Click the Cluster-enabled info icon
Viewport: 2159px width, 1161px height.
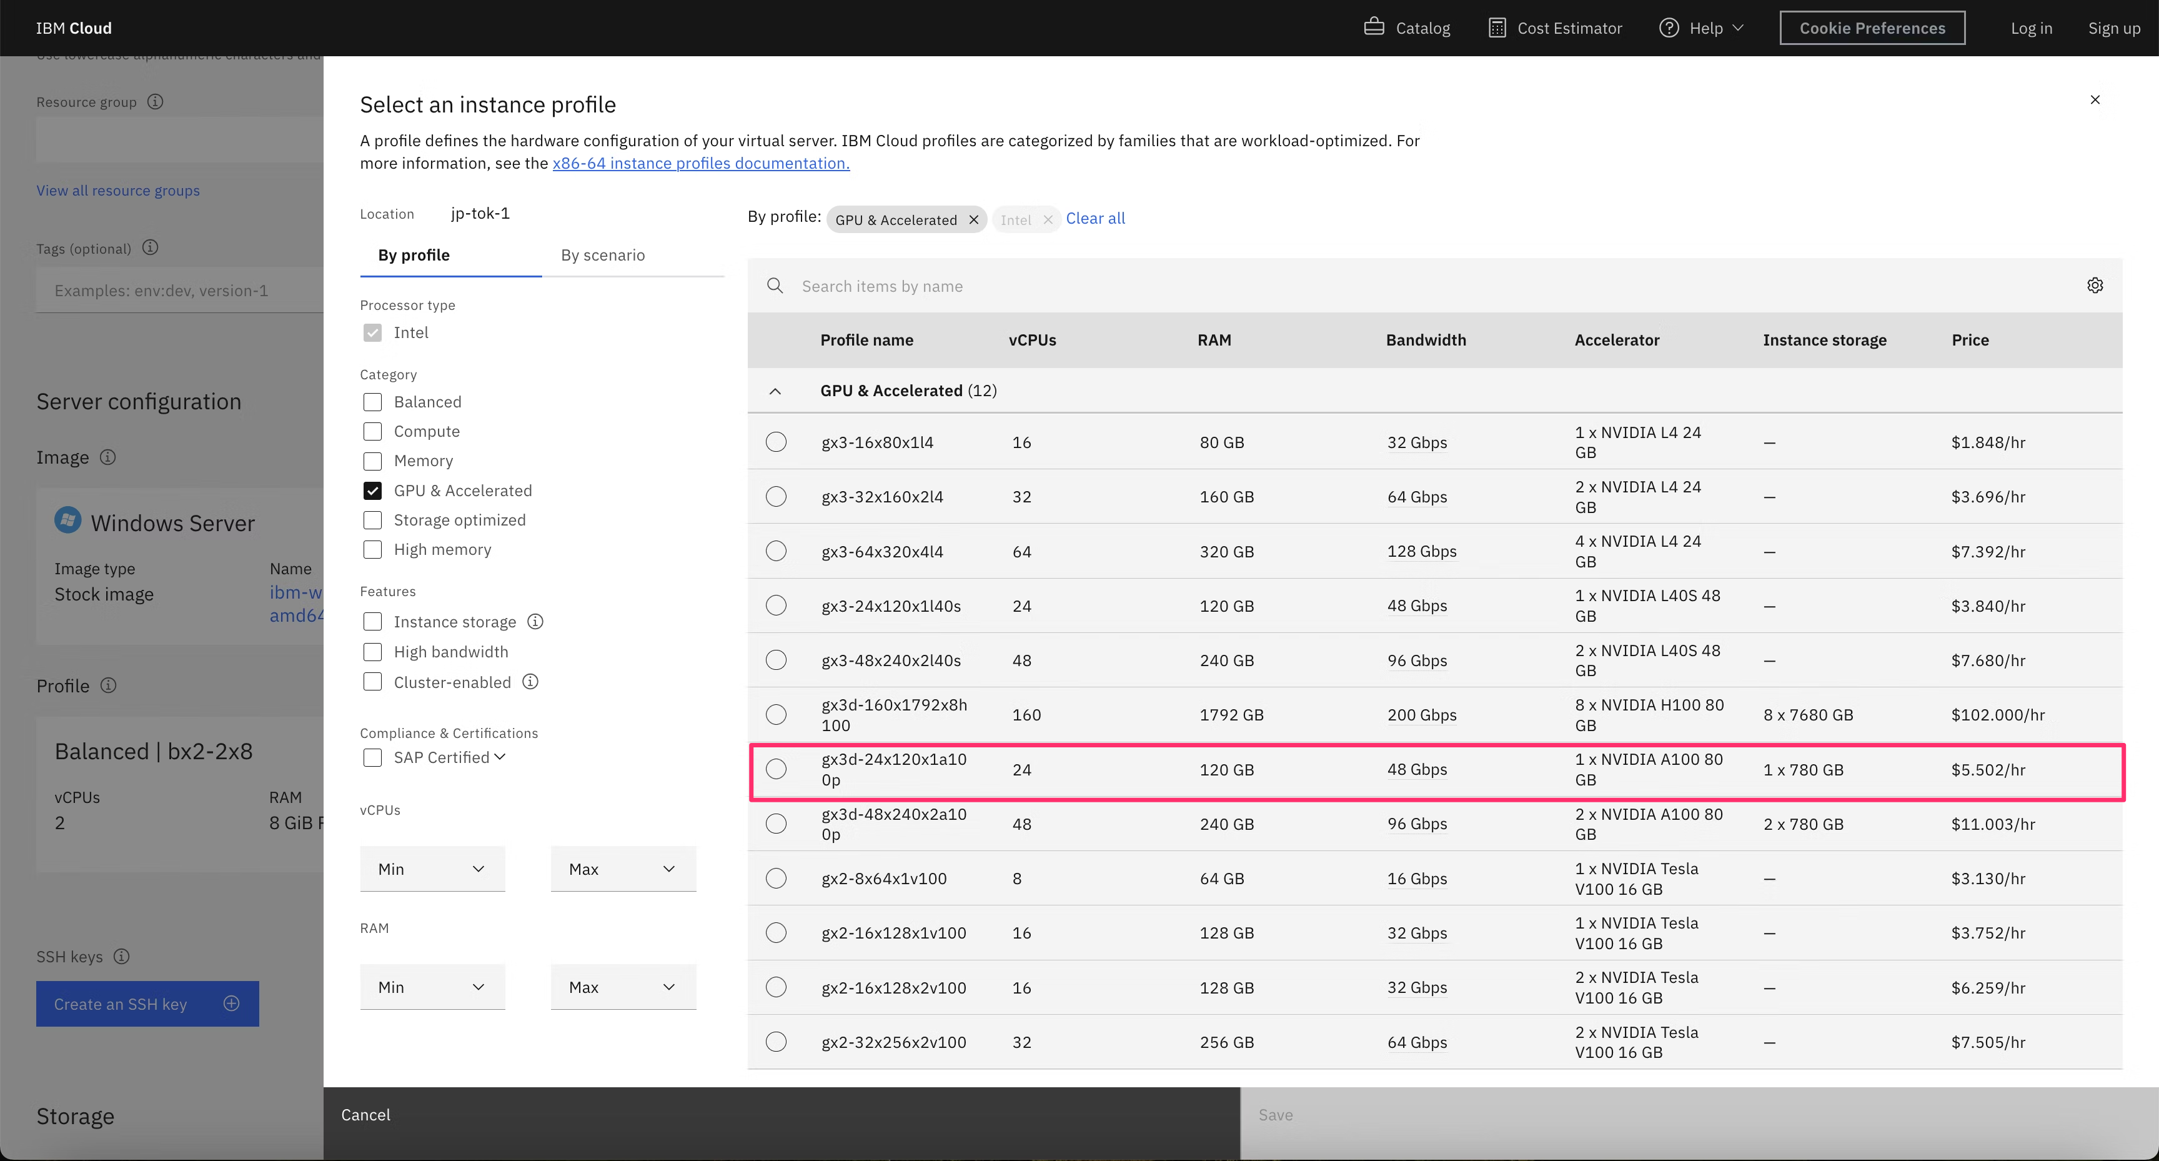[x=530, y=682]
